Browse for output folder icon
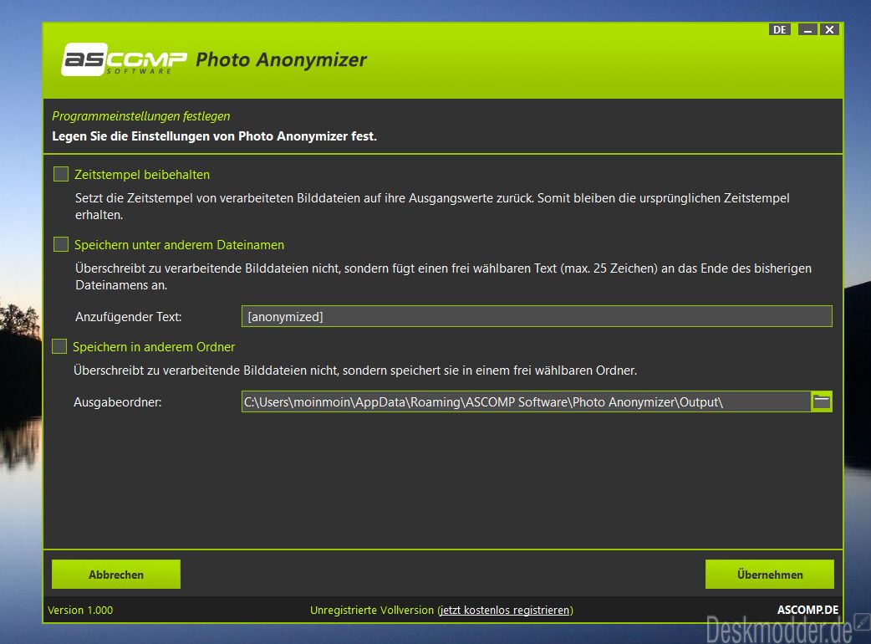 tap(822, 401)
